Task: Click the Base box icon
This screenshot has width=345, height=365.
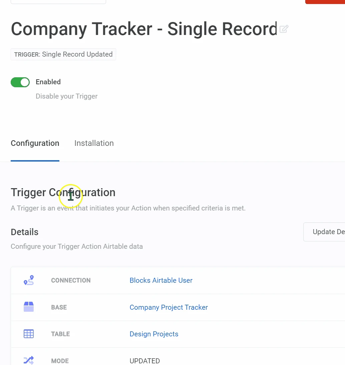Action: 29,307
